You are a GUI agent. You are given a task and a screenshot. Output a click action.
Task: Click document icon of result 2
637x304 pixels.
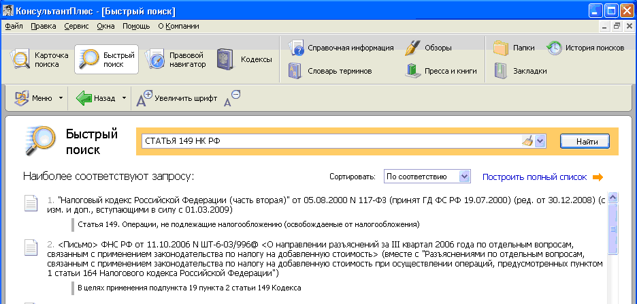31,248
